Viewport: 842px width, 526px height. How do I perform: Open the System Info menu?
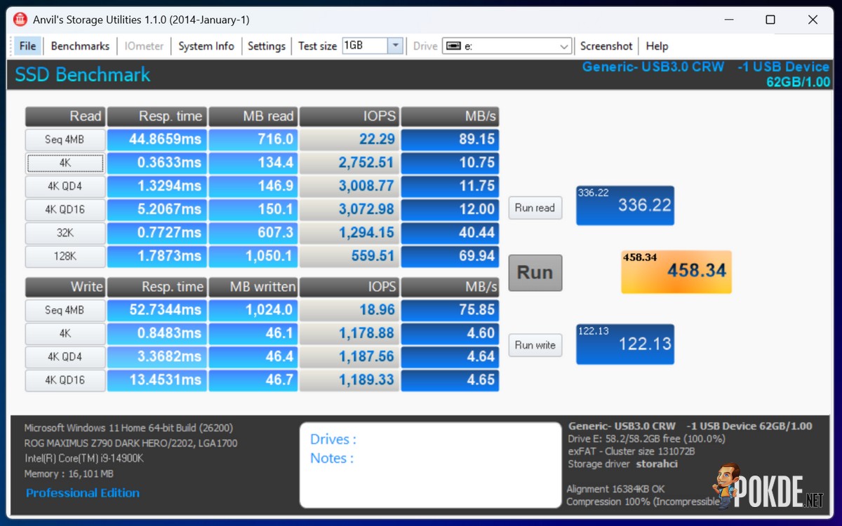[206, 46]
